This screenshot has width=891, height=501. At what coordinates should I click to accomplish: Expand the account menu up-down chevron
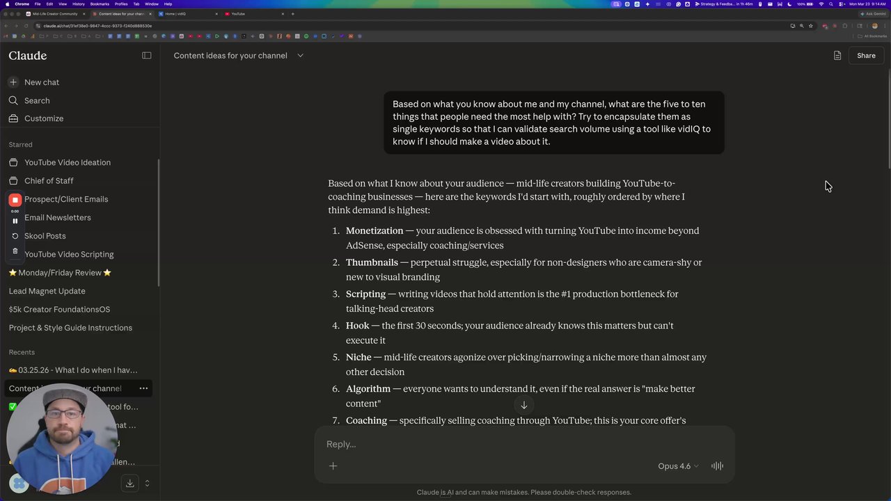click(x=147, y=483)
